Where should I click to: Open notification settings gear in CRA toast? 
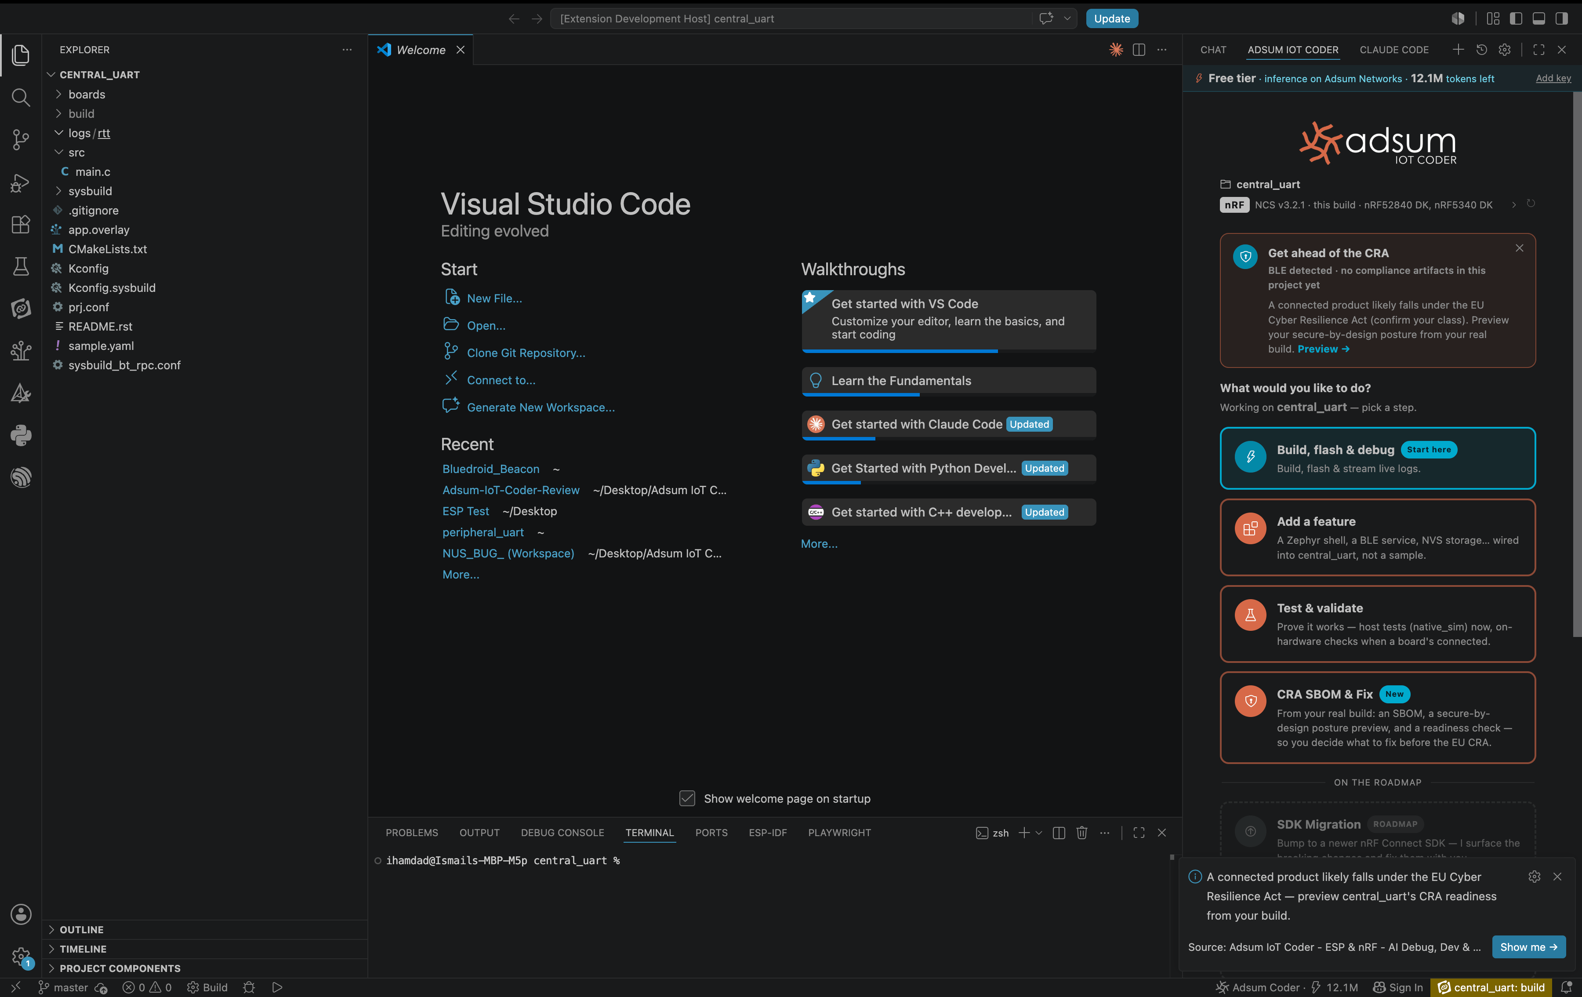1534,877
